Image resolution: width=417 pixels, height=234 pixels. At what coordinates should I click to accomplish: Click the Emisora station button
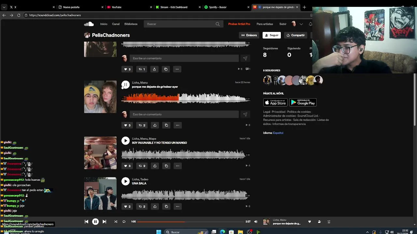(x=249, y=35)
